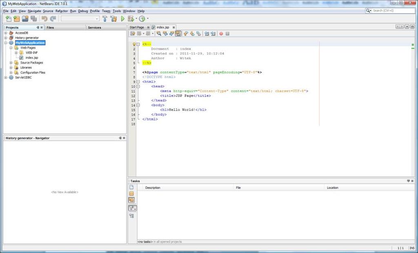Expand the Source Packages node
Image resolution: width=418 pixels, height=253 pixels.
(x=11, y=63)
